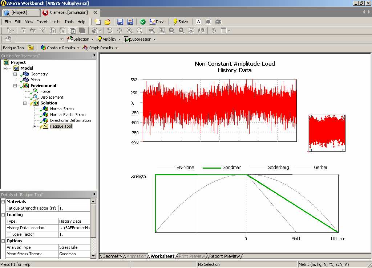
Task: Collapse the Loading section
Action: tap(3, 215)
